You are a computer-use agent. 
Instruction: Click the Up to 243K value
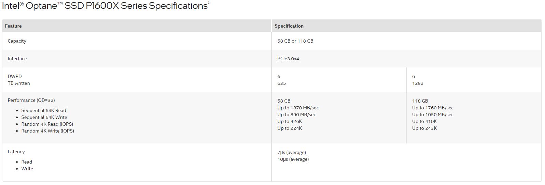[x=424, y=128]
